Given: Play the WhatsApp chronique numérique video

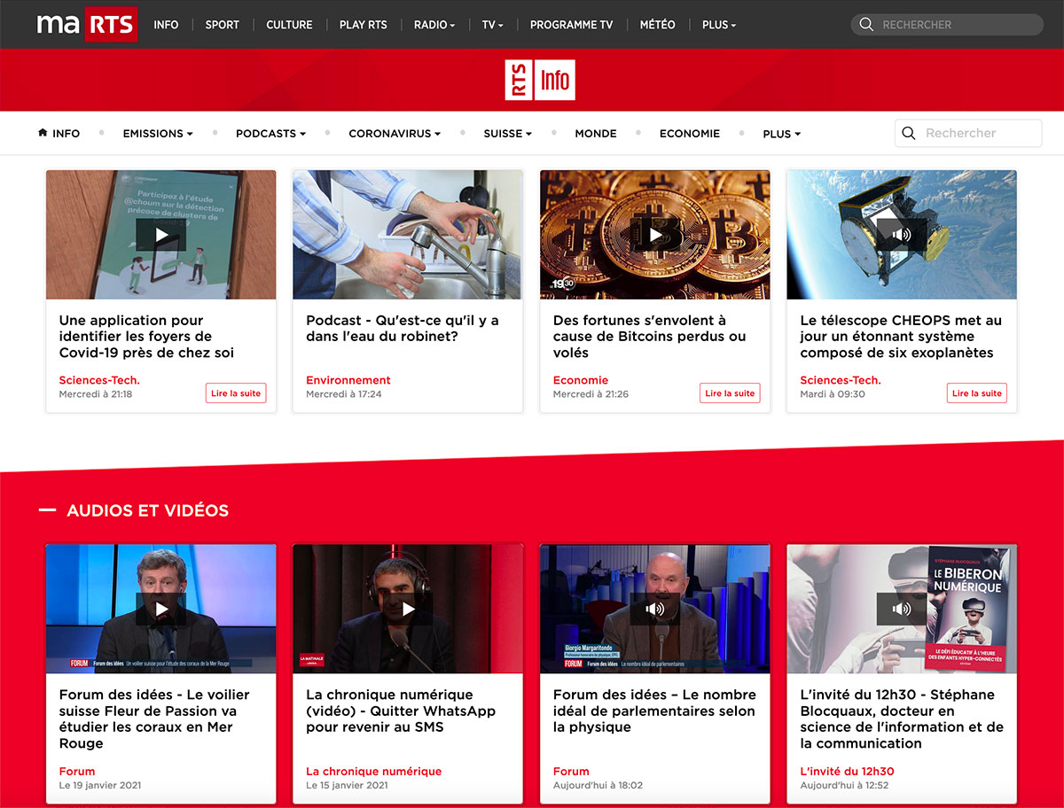Looking at the screenshot, I should tap(408, 609).
